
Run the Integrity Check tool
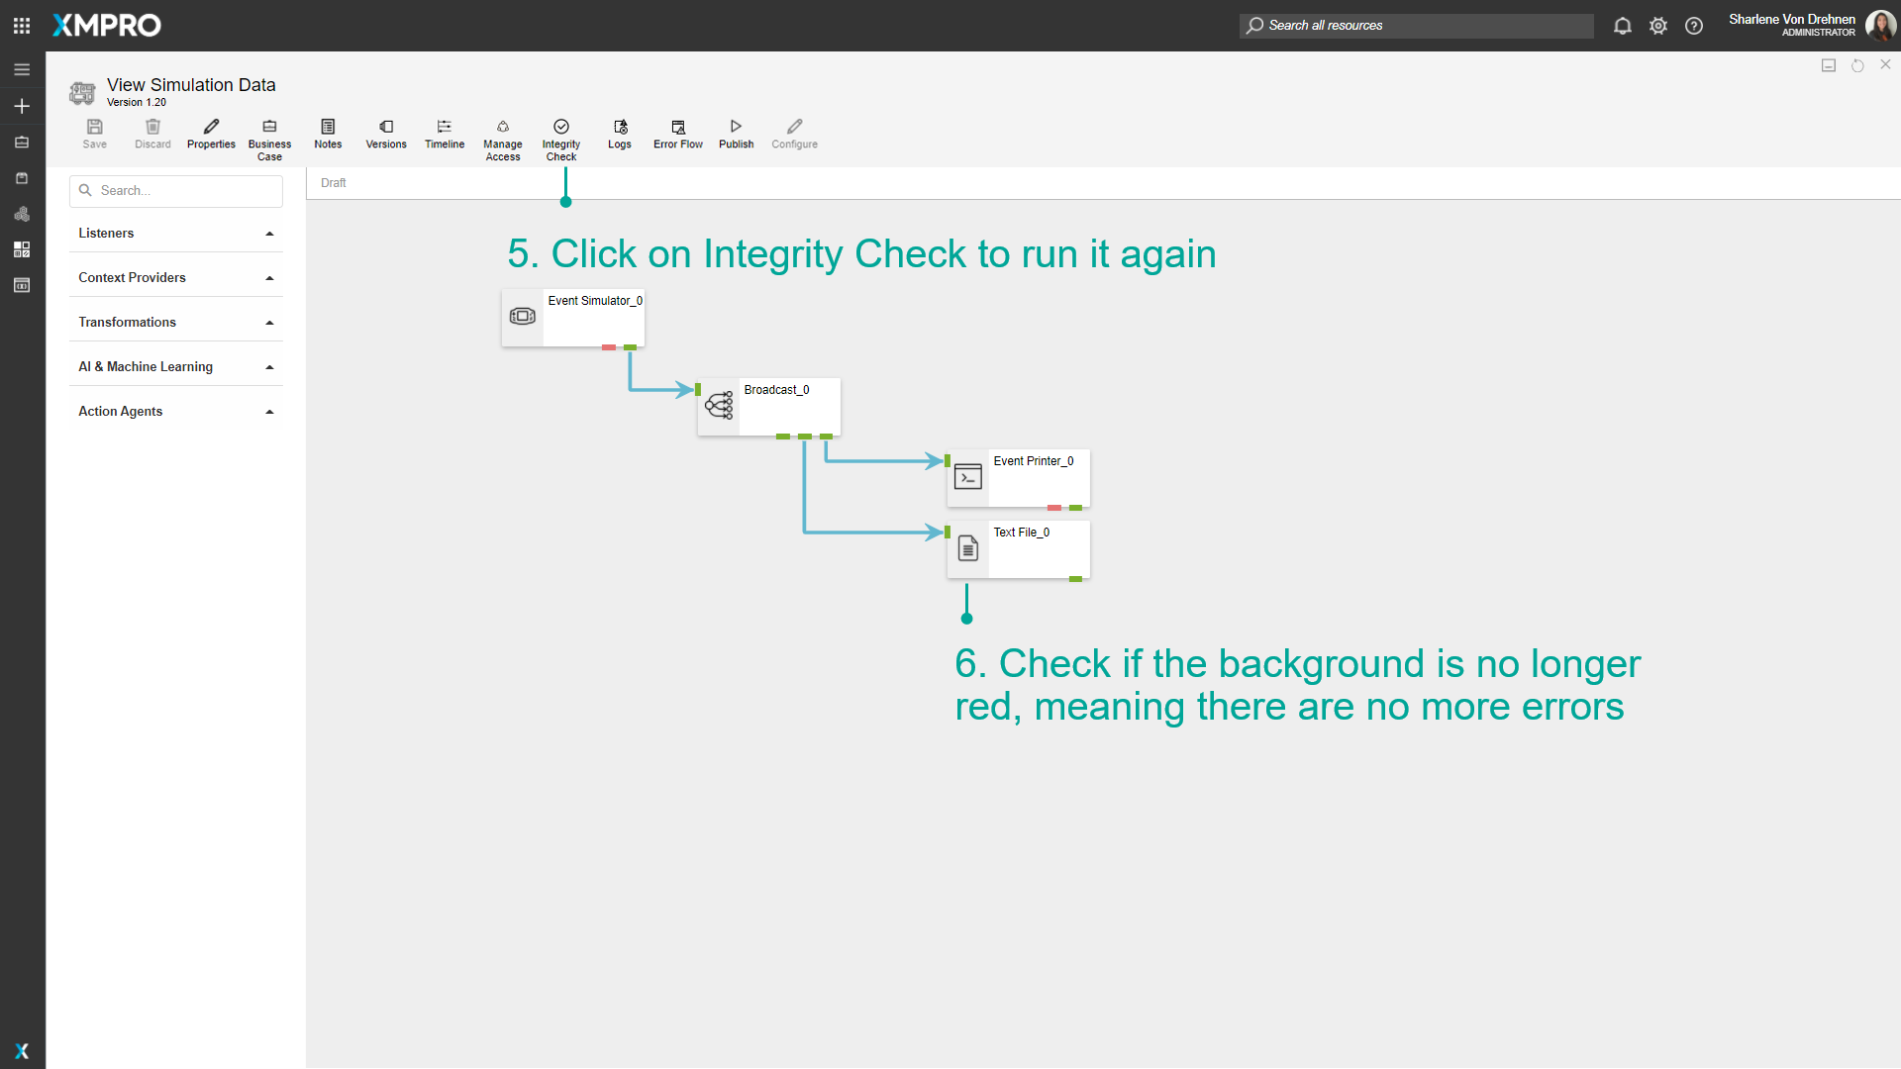tap(560, 137)
